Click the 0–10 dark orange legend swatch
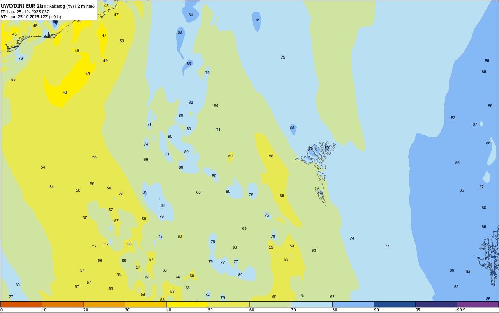499x313 pixels. tap(21, 304)
